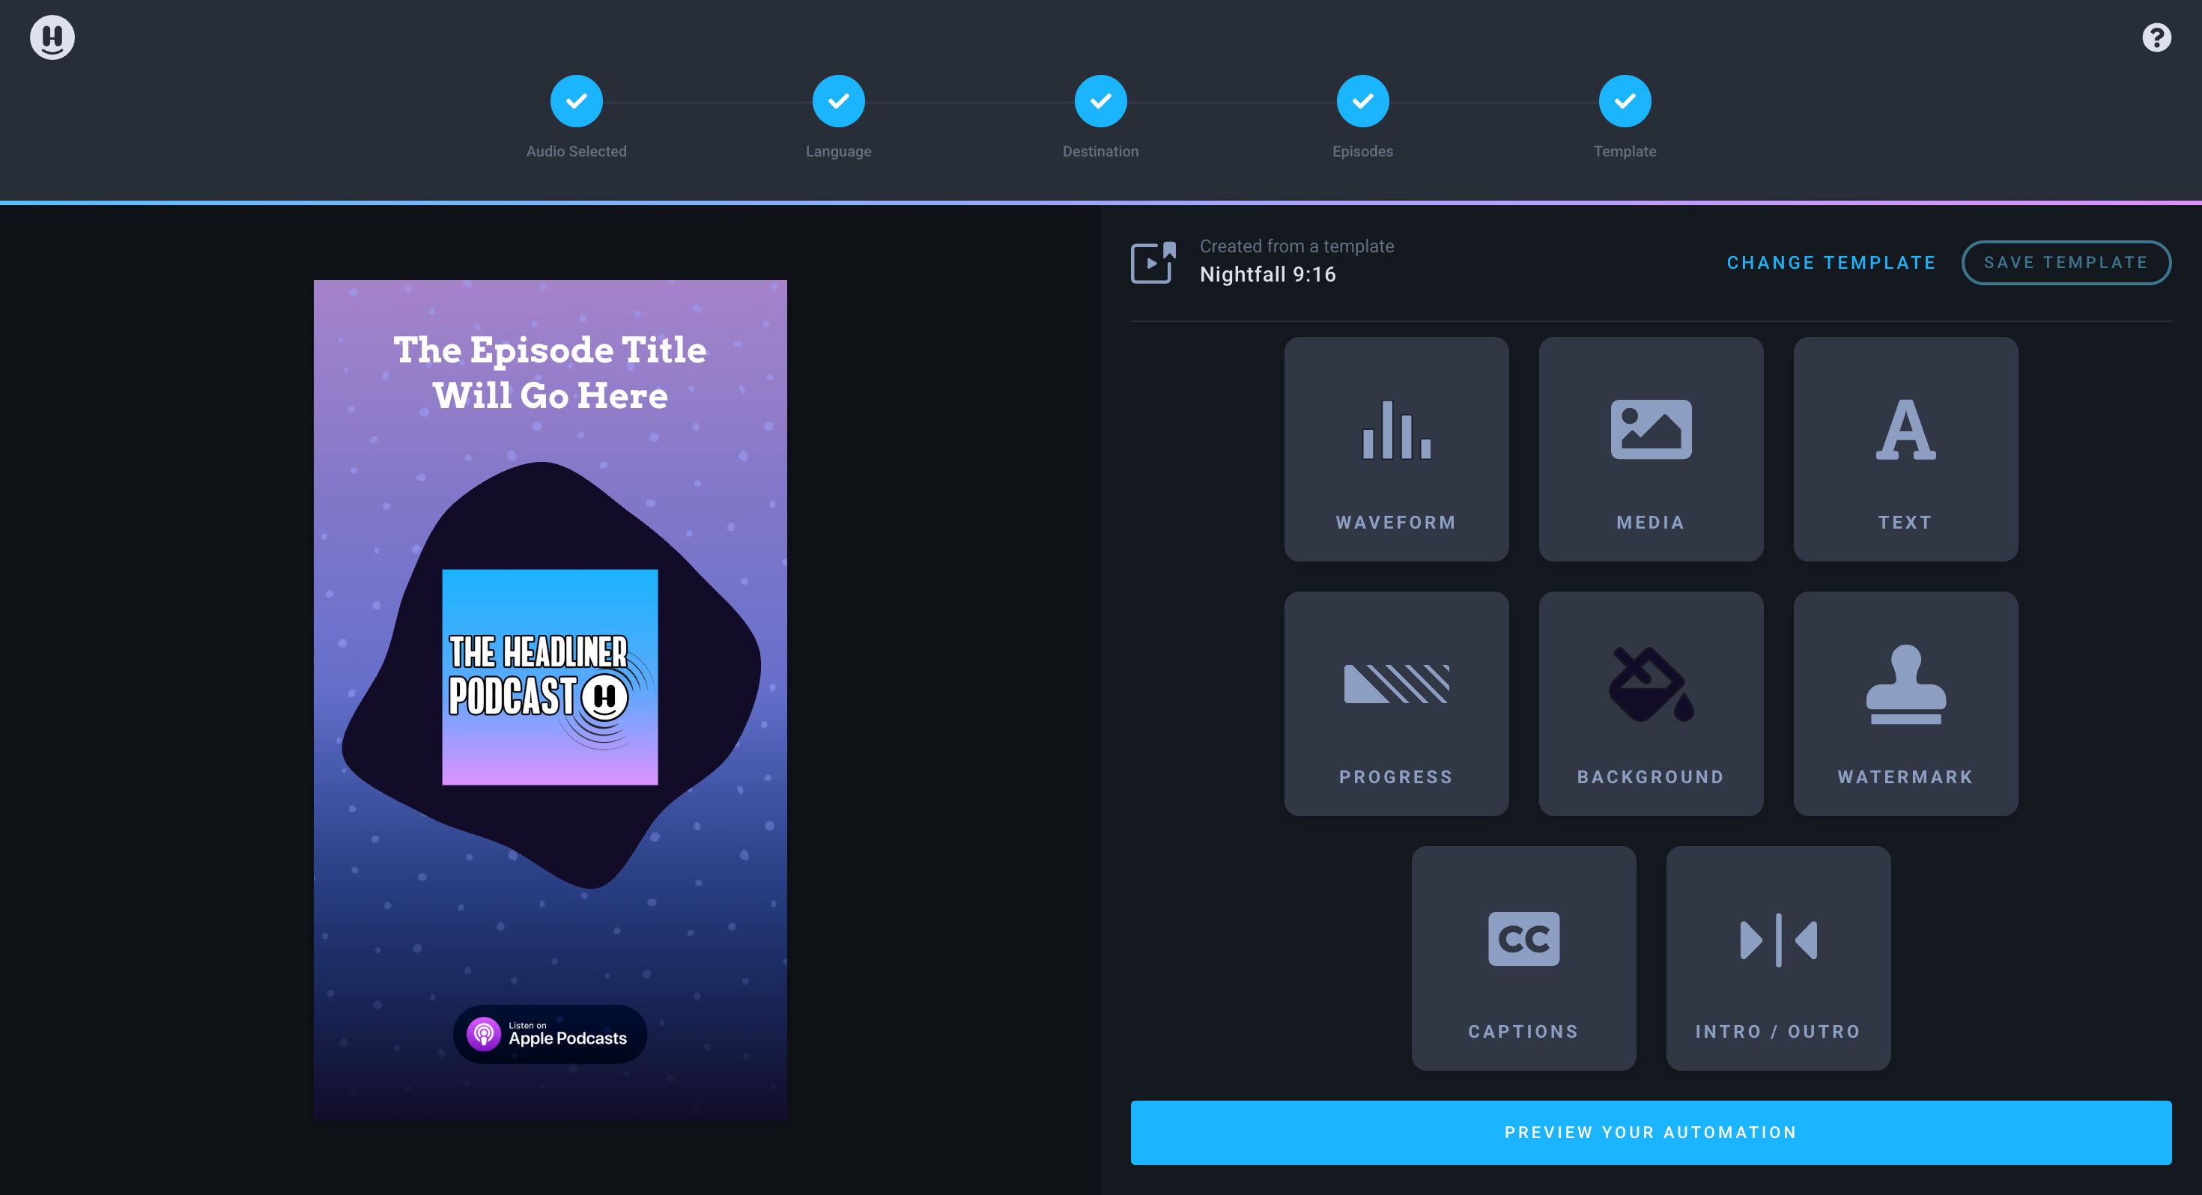Return to the Language step checkmark
Viewport: 2202px width, 1195px height.
(x=837, y=101)
